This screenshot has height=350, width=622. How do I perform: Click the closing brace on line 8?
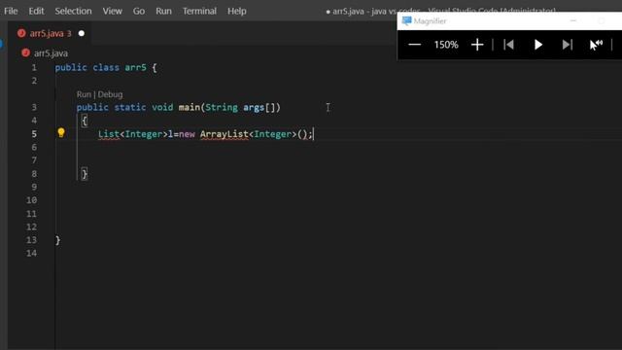(x=85, y=174)
